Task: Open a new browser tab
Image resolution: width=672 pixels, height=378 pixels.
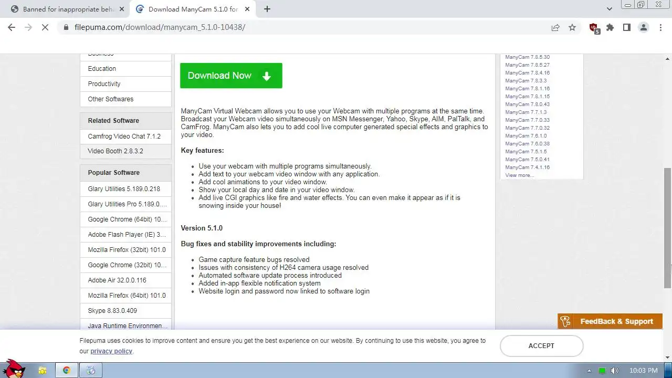Action: click(267, 9)
